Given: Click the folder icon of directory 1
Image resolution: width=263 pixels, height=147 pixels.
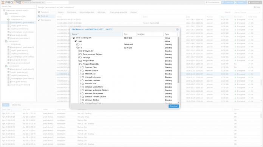Looking at the screenshot, I should 78,44.
